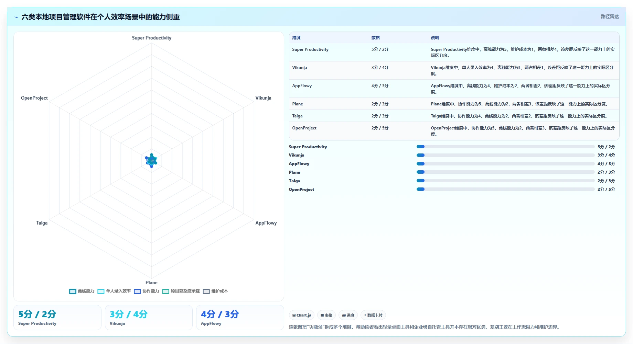Click the 单人录入效率 legend label
The width and height of the screenshot is (633, 344).
(118, 291)
